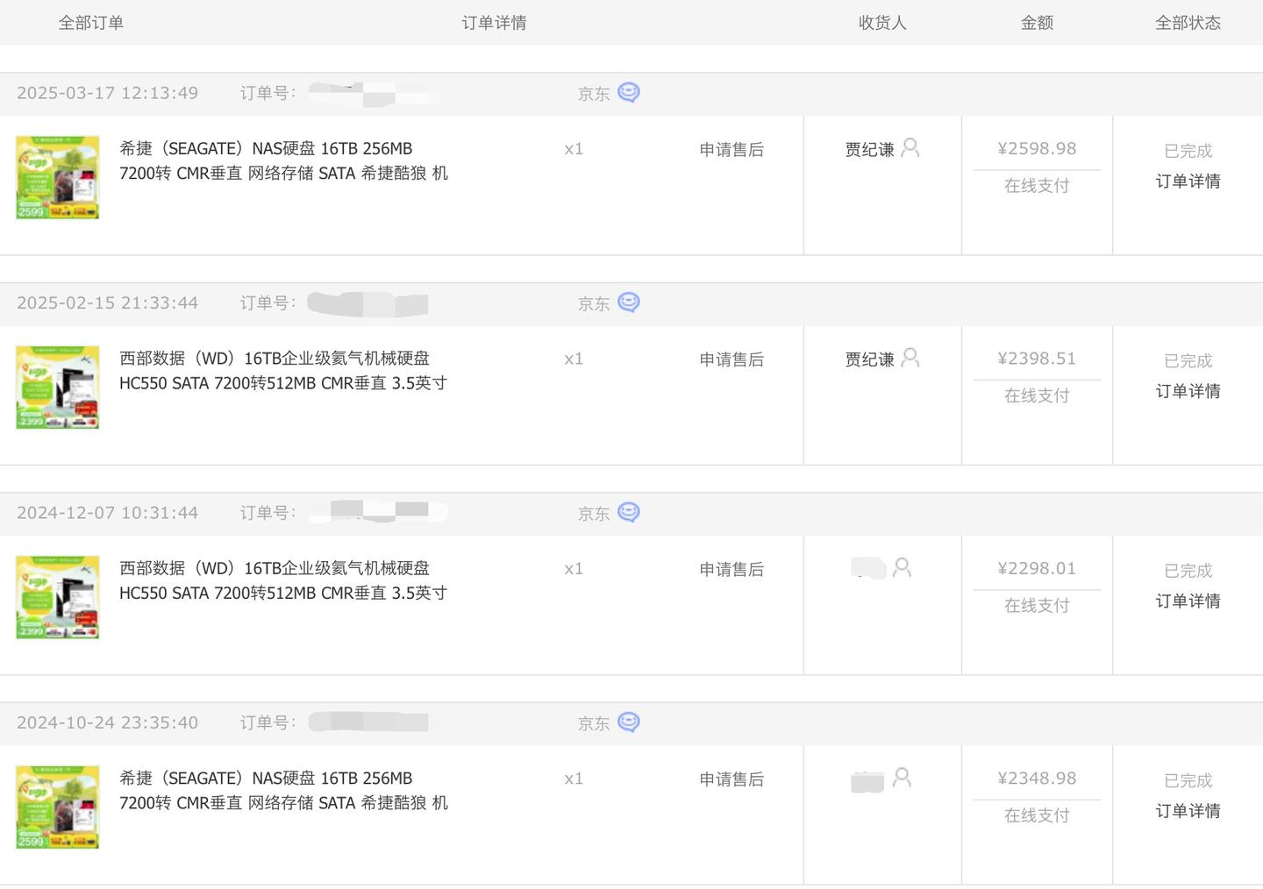Click the 京东 seller label on the 2024-12-07 order

(x=594, y=514)
